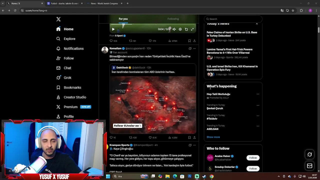Click the X logo in sidebar
This screenshot has width=320, height=180.
58,19
